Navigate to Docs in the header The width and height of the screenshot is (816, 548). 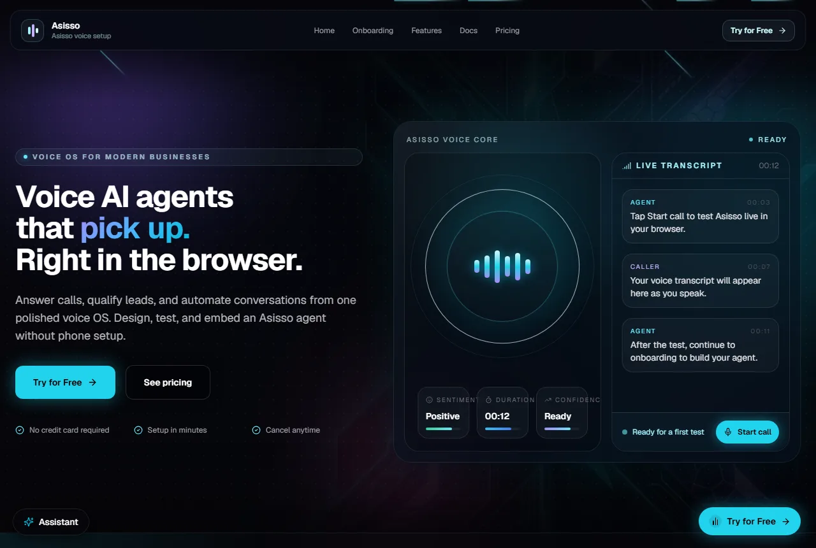[469, 31]
